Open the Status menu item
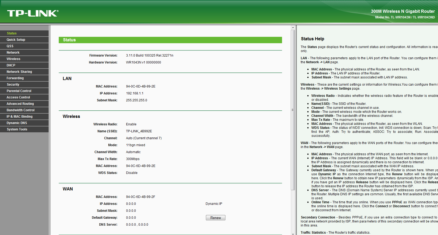 tap(24, 33)
